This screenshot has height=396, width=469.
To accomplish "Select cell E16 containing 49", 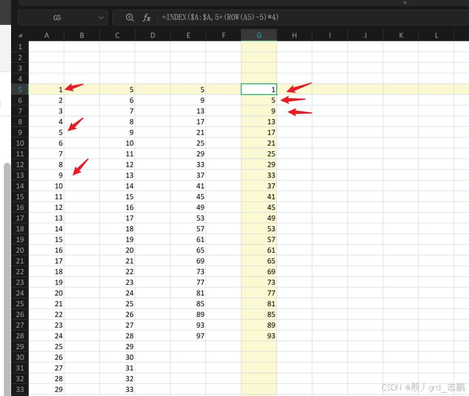I will click(188, 207).
